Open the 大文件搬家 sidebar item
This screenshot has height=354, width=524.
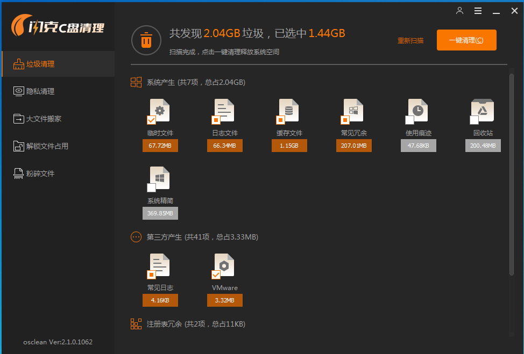pyautogui.click(x=44, y=119)
